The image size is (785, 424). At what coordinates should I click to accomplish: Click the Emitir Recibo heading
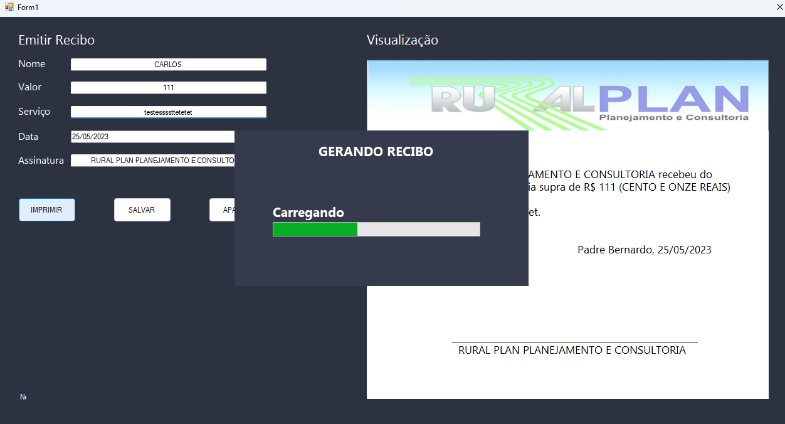[x=56, y=40]
